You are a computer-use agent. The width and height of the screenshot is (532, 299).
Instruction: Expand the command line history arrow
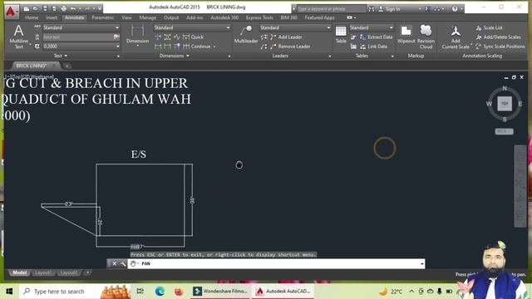point(421,264)
